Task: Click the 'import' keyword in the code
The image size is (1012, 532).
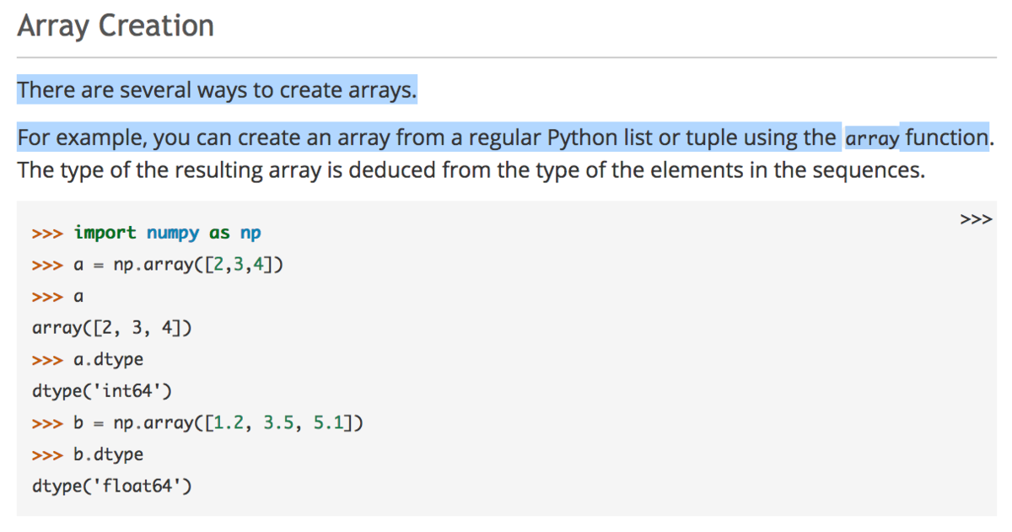Action: (x=105, y=233)
